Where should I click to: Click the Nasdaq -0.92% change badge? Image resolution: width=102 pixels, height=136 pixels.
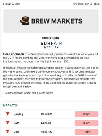pos(86,114)
